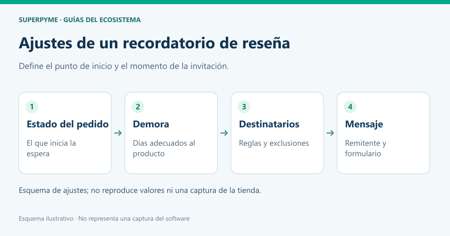Viewport: 450px width, 236px height.
Task: Click the title 'Ajustes de un recordatorio de reseña'
Action: pyautogui.click(x=154, y=43)
